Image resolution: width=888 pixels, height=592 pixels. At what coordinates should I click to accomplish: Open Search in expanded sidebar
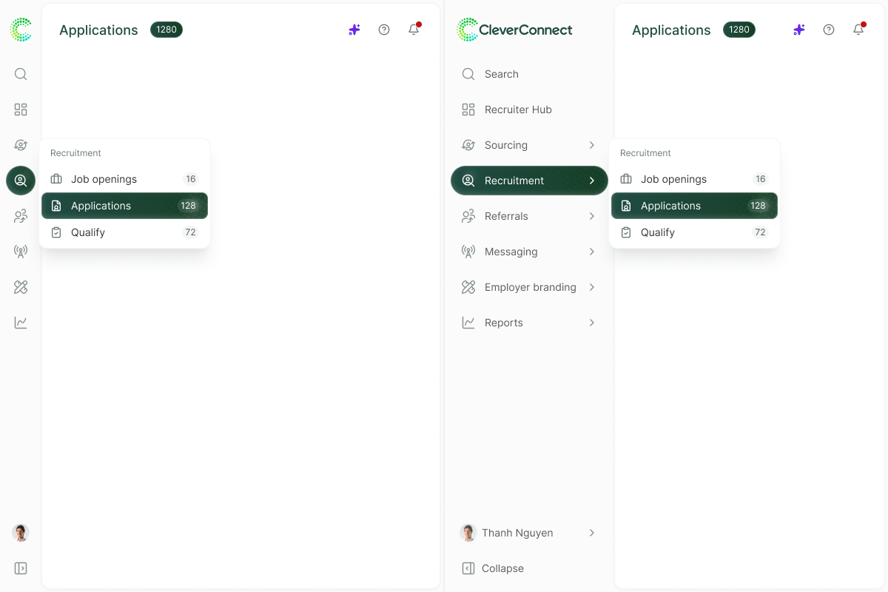(529, 74)
